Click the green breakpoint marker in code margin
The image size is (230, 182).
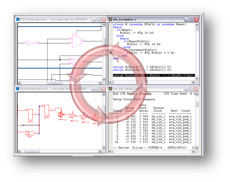coord(111,52)
